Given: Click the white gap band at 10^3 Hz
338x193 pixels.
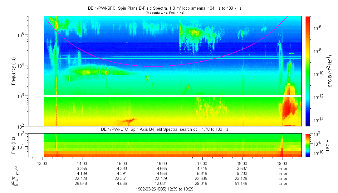Looking at the screenshot, I should [x=173, y=96].
